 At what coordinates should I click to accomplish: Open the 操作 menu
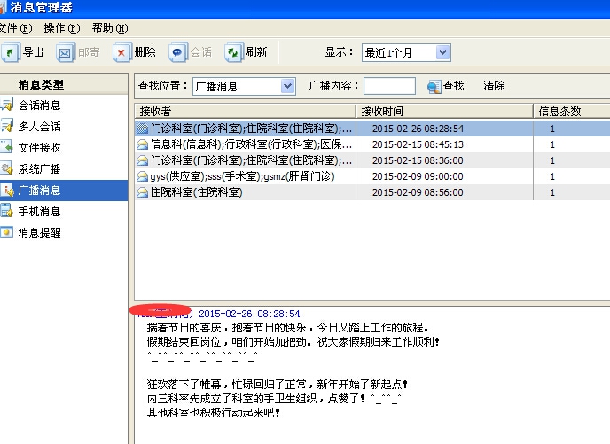coord(60,28)
